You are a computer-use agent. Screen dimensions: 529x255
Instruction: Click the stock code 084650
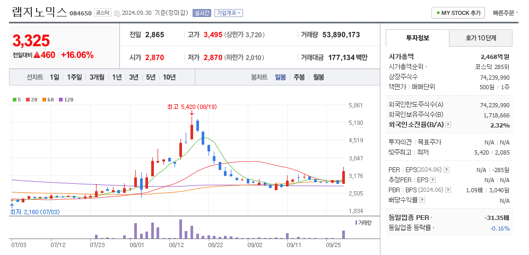pyautogui.click(x=81, y=13)
